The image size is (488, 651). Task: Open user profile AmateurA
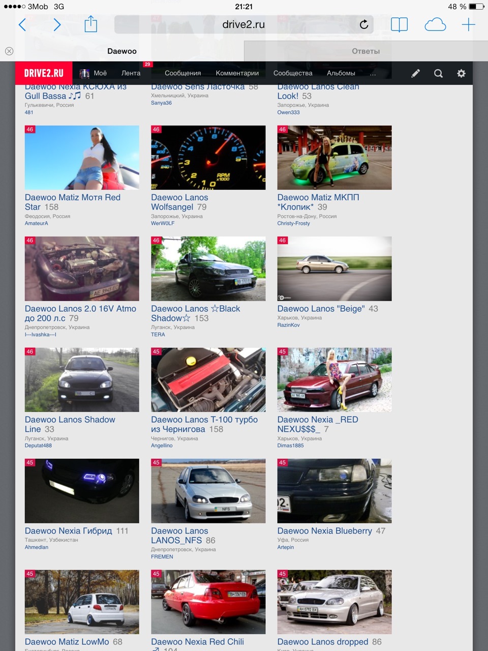click(x=36, y=223)
